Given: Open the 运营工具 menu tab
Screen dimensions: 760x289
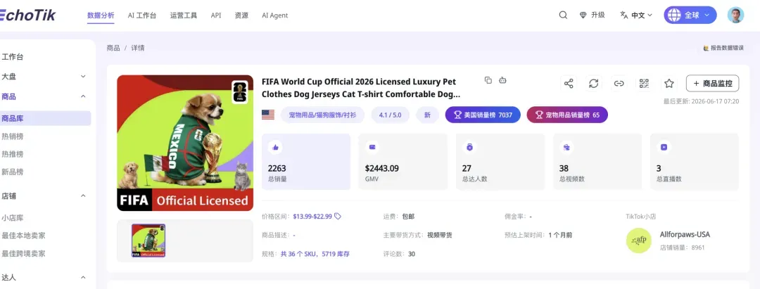Looking at the screenshot, I should pos(184,15).
